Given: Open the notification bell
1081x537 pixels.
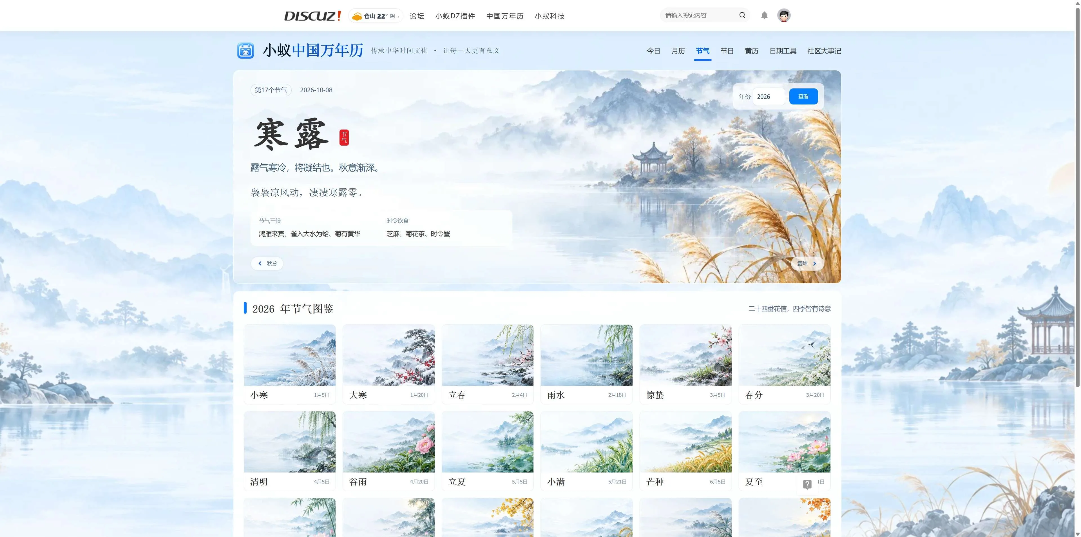Looking at the screenshot, I should click(x=764, y=15).
